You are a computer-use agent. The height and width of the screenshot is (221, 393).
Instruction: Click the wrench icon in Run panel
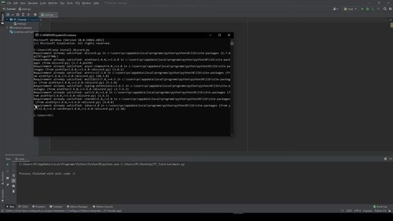click(x=7, y=185)
